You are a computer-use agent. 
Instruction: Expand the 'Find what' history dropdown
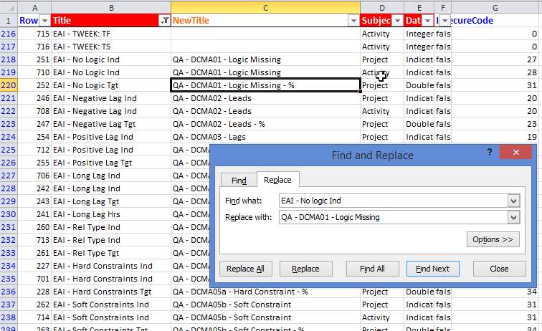(513, 201)
